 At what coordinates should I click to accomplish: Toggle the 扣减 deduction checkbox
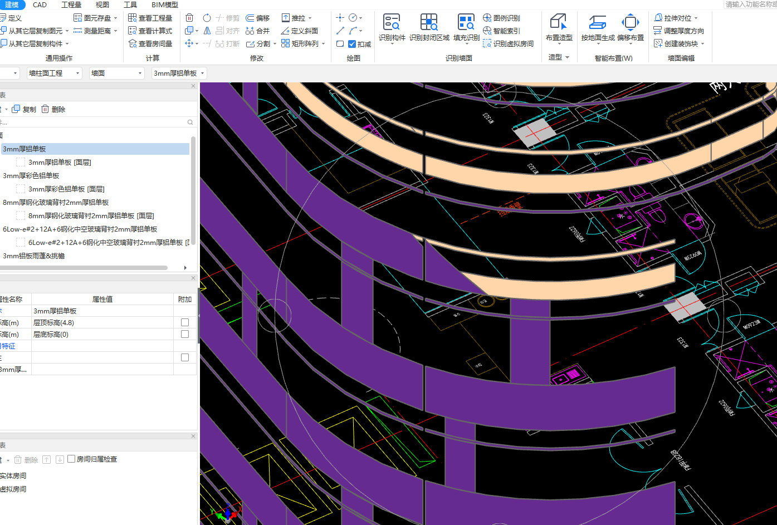(352, 44)
